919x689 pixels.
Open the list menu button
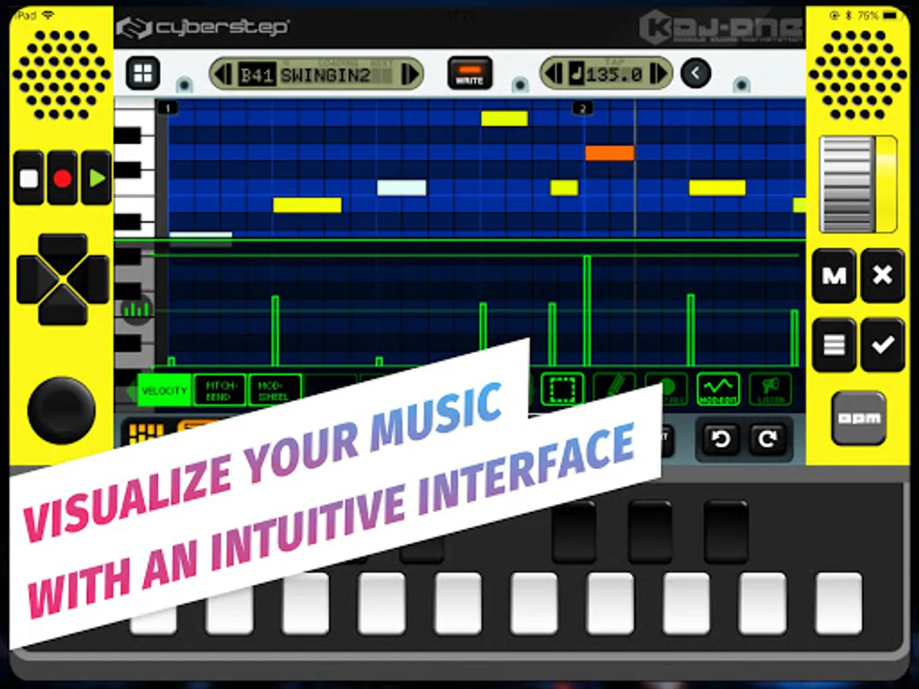[834, 344]
